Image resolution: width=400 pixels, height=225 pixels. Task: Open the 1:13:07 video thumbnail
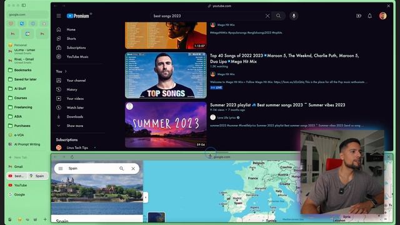click(166, 35)
